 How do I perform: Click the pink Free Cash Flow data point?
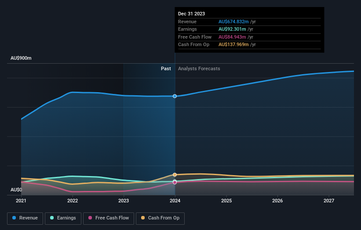pos(175,183)
